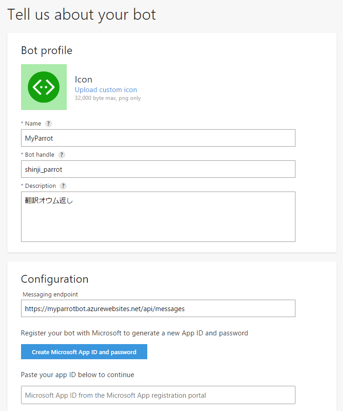Focus the Microsoft App ID input box
The image size is (343, 411).
coord(158,395)
